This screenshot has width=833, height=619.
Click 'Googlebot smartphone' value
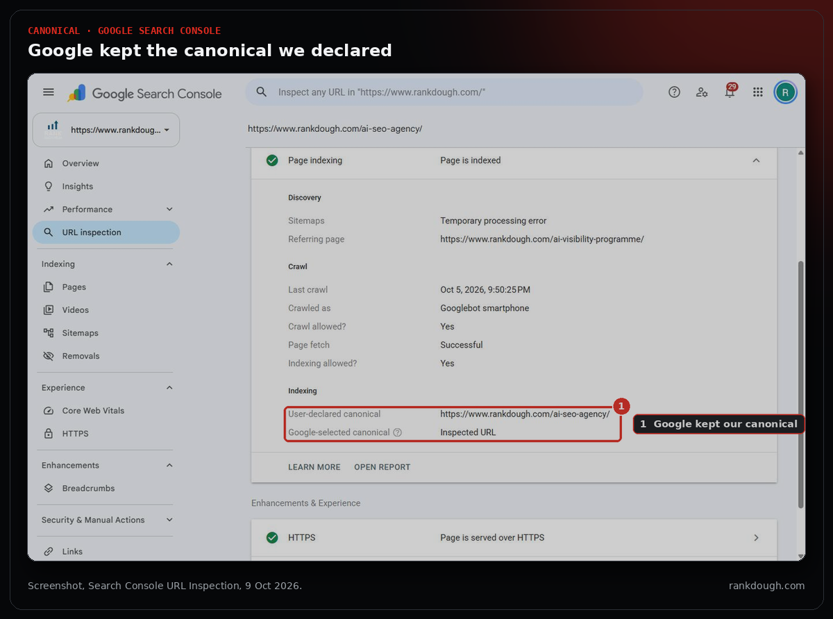pyautogui.click(x=485, y=308)
